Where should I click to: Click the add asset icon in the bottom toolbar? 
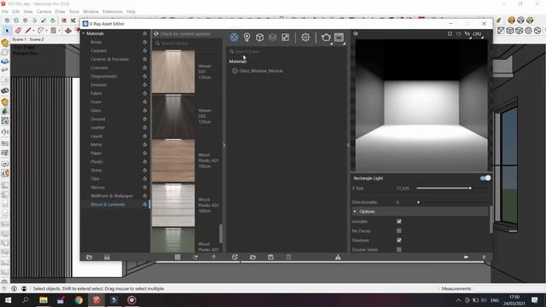pyautogui.click(x=235, y=257)
